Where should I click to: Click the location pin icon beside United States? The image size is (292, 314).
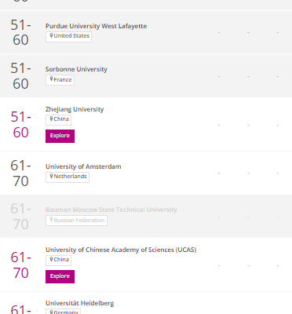pyautogui.click(x=51, y=36)
